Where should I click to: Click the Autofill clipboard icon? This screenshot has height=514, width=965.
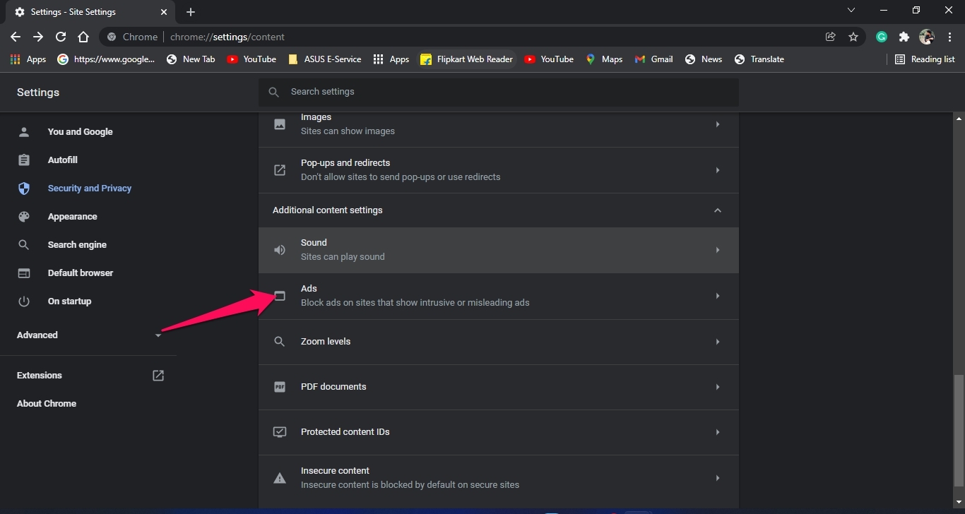tap(24, 160)
